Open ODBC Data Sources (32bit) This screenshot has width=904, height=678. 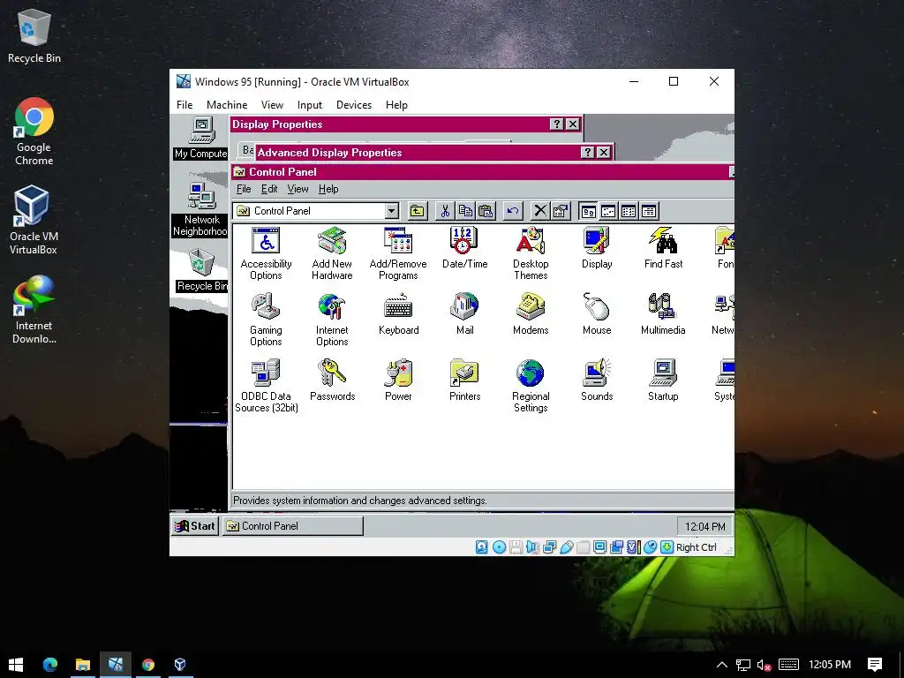click(266, 387)
